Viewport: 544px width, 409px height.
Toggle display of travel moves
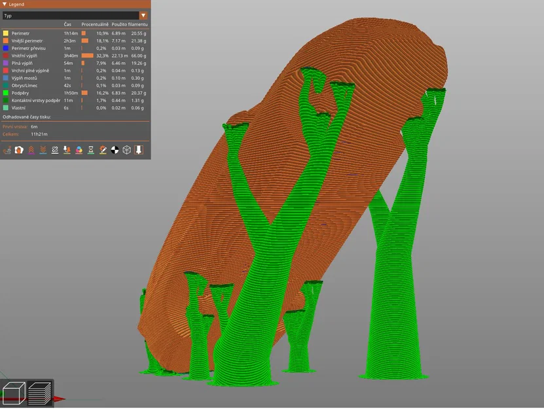[7, 149]
